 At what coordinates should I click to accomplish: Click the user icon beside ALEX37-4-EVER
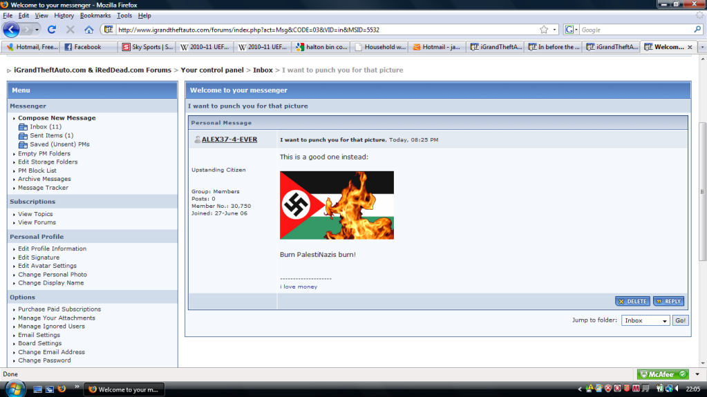[x=197, y=139]
